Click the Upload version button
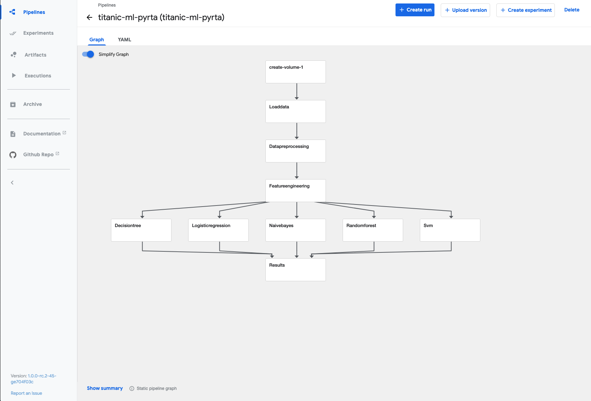Image resolution: width=591 pixels, height=401 pixels. click(x=465, y=10)
